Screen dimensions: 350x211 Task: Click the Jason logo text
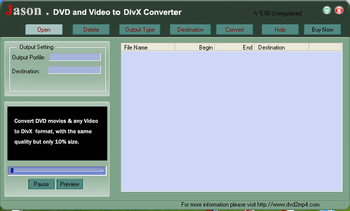tap(24, 10)
